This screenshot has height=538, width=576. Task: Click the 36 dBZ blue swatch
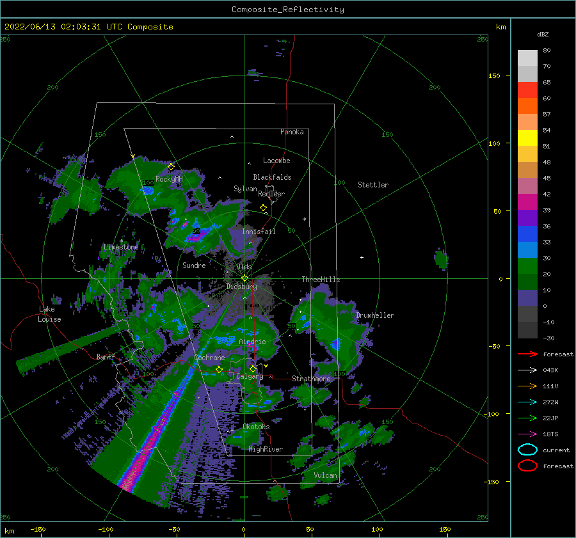pyautogui.click(x=527, y=233)
